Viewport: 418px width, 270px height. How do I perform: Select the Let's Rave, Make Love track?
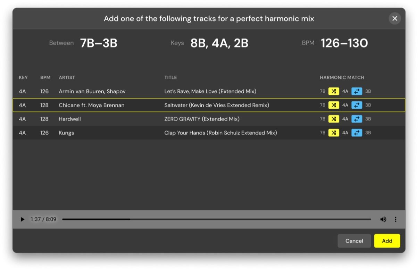(x=210, y=92)
